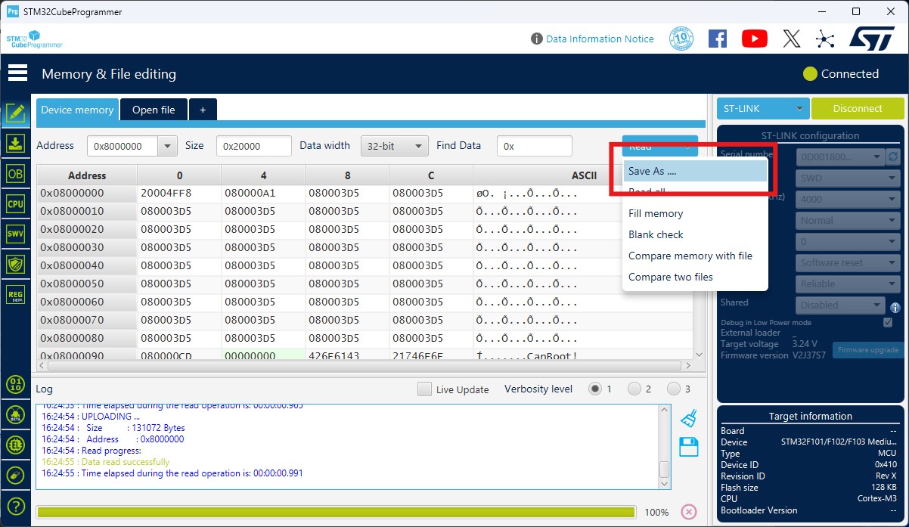Open the ST community network icon
909x527 pixels.
click(x=825, y=39)
